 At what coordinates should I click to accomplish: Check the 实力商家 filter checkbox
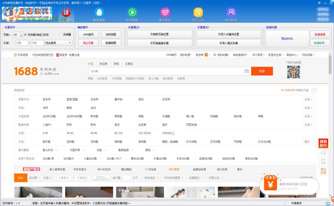(x=166, y=169)
